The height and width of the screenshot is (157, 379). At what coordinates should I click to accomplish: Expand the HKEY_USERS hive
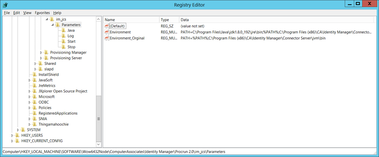pos(12,135)
